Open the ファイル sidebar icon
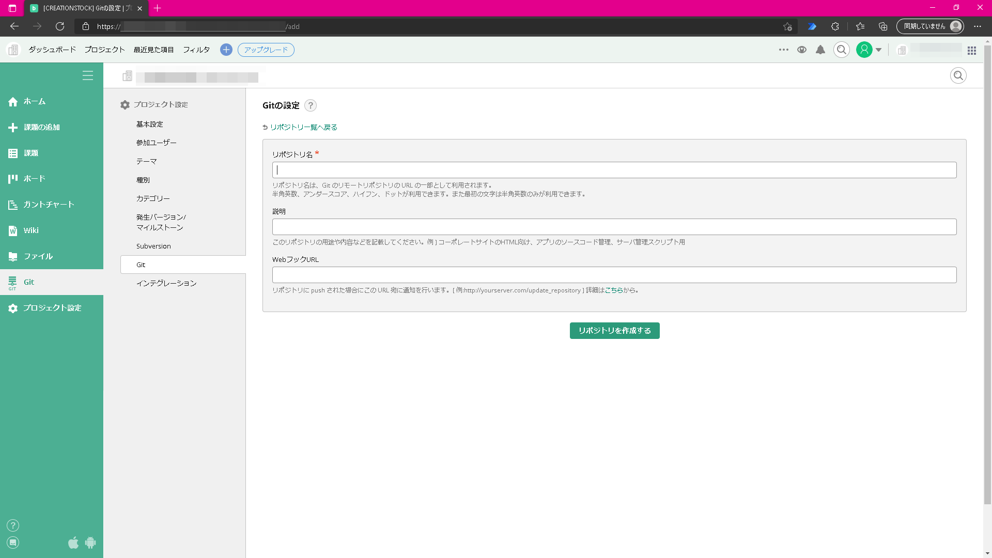Screen dimensions: 992x558 point(12,256)
